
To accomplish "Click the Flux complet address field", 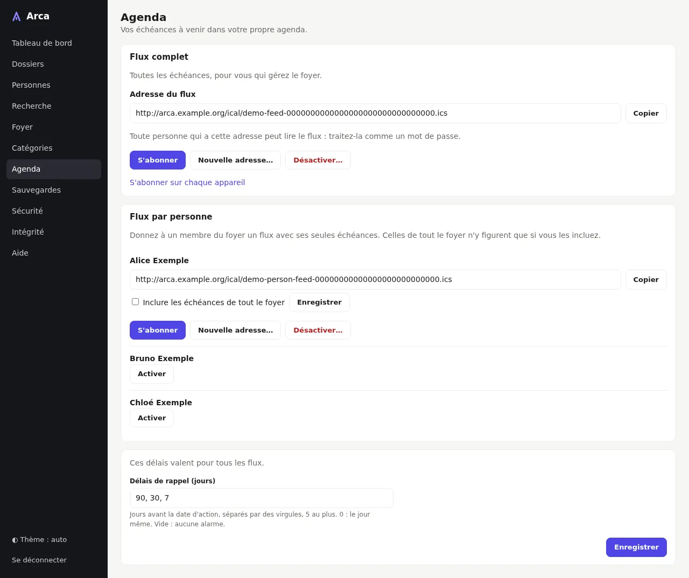I will click(375, 114).
